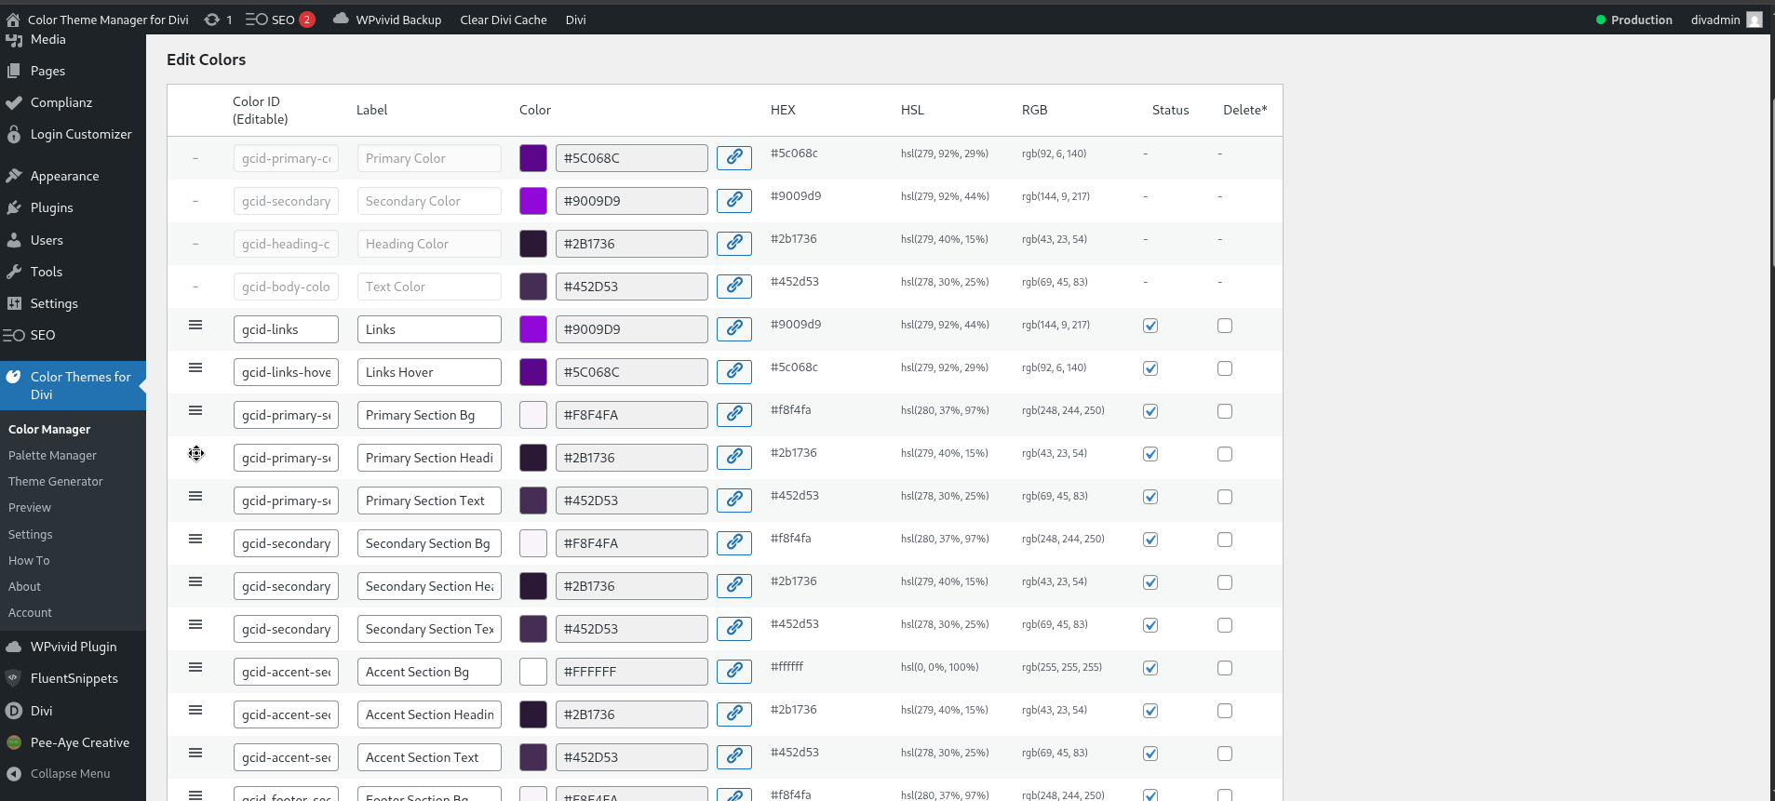Open color swatch for Primary Section Bg
This screenshot has width=1775, height=801.
533,415
